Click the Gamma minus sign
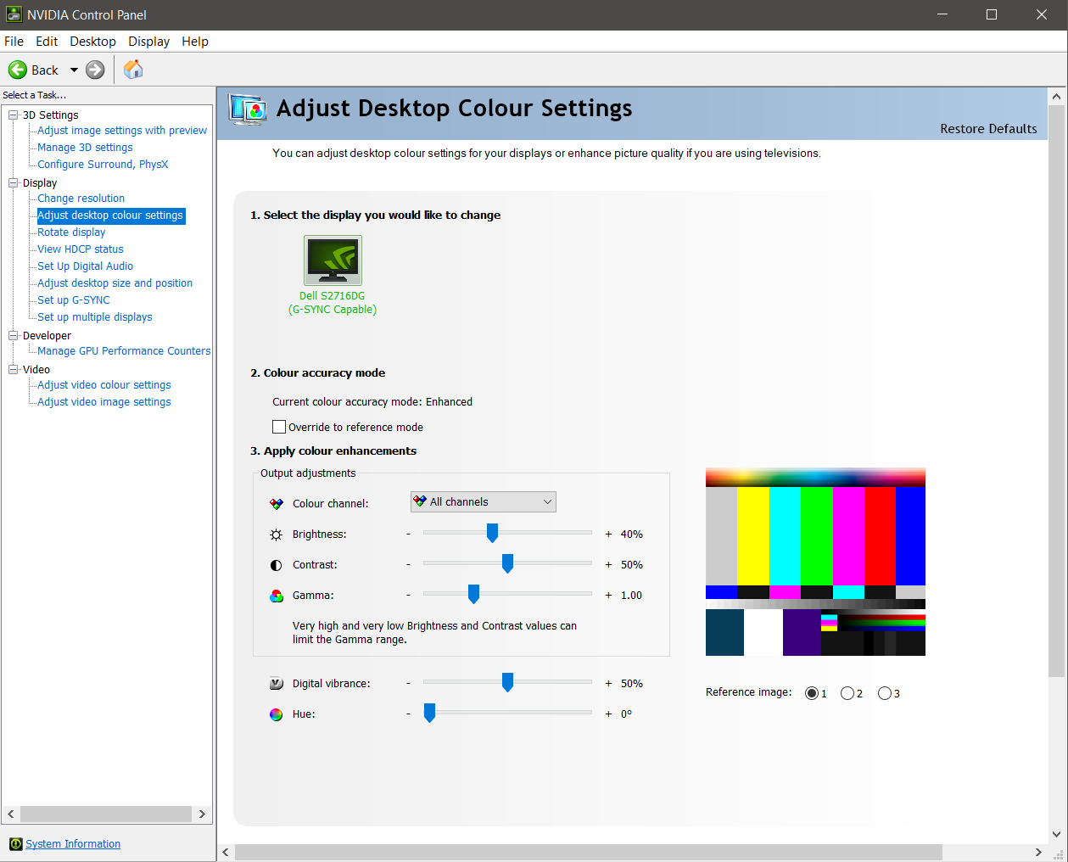 408,596
